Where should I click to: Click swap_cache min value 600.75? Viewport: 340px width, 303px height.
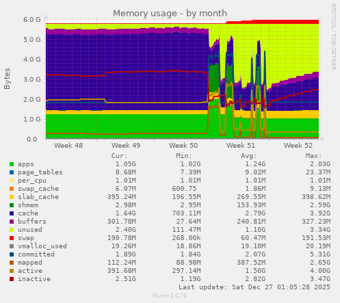click(x=184, y=189)
